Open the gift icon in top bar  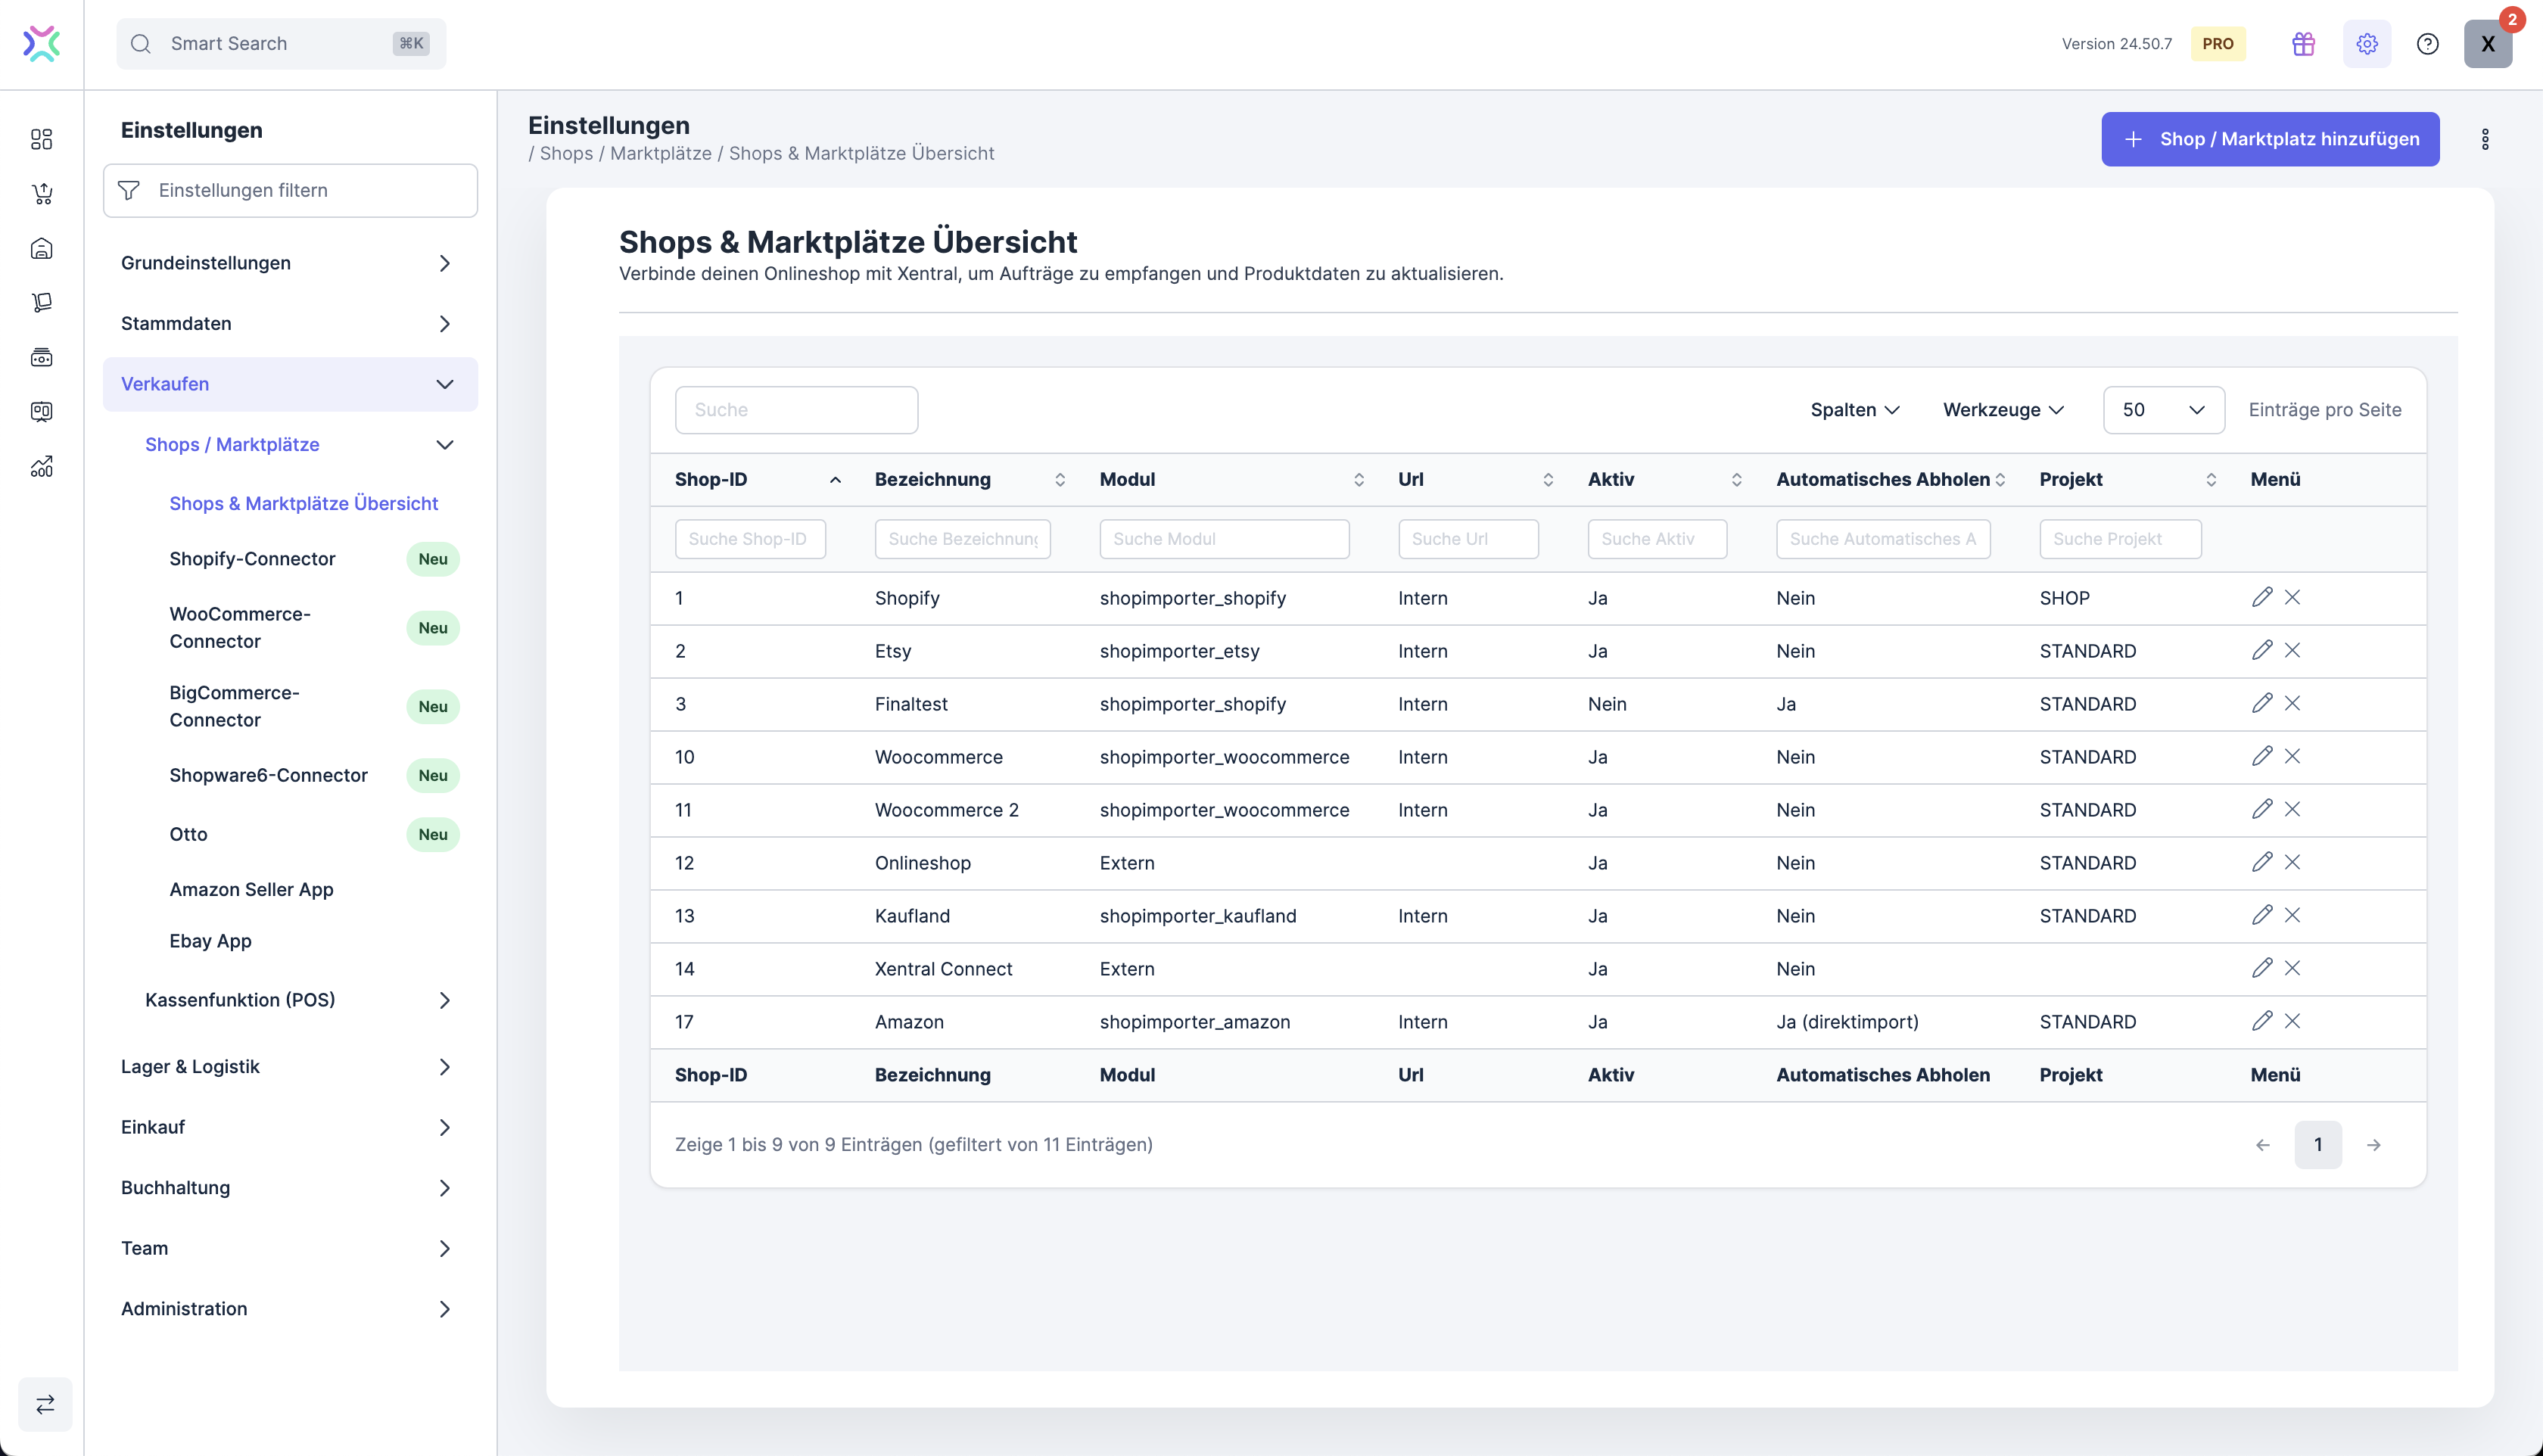2303,44
